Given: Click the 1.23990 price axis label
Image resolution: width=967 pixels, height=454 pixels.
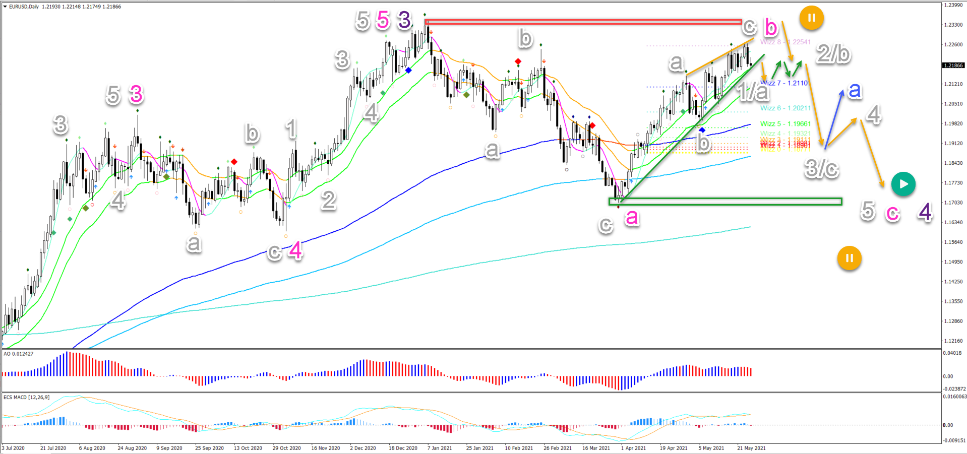Looking at the screenshot, I should point(953,5).
